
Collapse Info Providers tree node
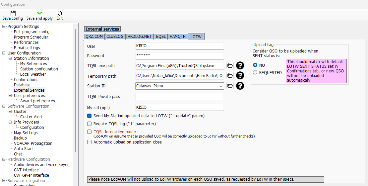click(10, 122)
